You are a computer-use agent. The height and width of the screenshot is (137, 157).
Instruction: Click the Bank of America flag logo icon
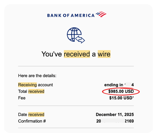(x=101, y=14)
